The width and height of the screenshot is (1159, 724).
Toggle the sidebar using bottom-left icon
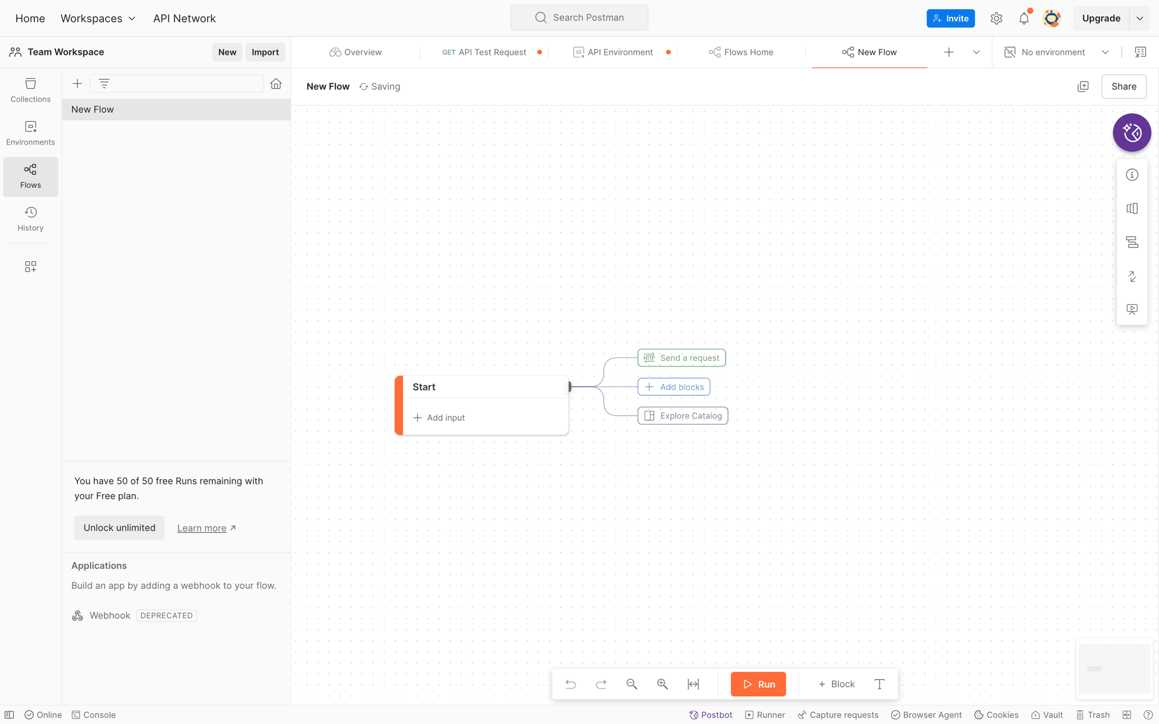10,715
